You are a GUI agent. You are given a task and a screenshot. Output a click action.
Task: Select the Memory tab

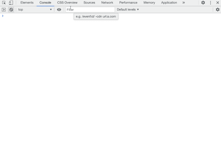click(149, 3)
